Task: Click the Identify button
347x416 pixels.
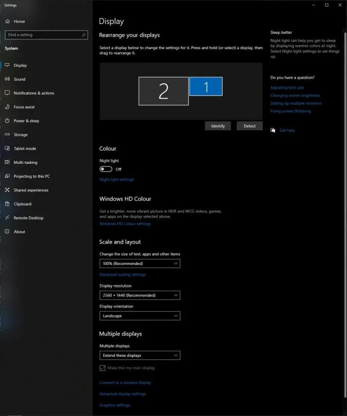Action: click(218, 126)
